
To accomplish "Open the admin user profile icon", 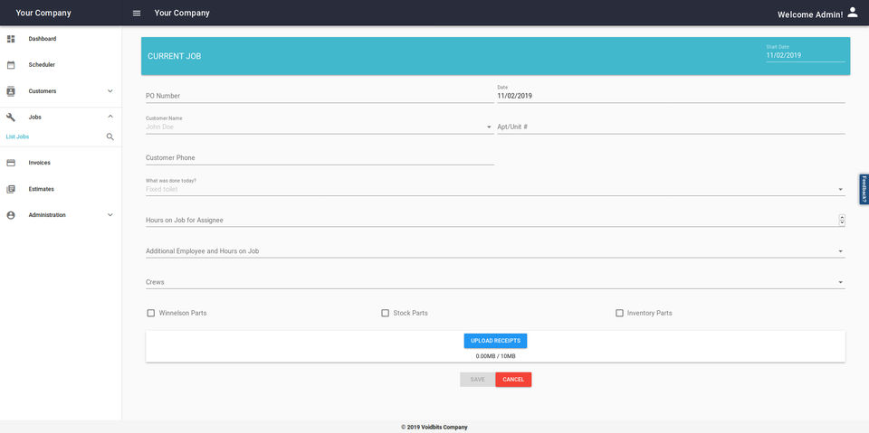I will click(x=853, y=13).
